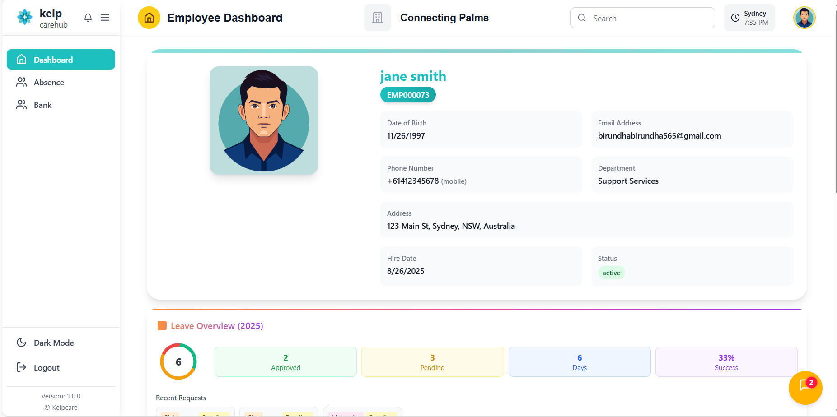Open the chat bubble with 2 notifications
Image resolution: width=837 pixels, height=417 pixels.
[805, 387]
